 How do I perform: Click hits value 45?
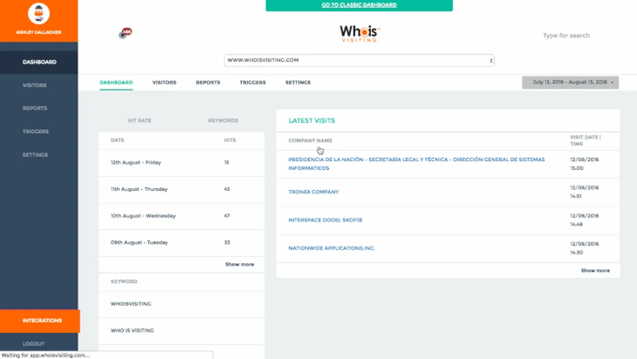227,189
